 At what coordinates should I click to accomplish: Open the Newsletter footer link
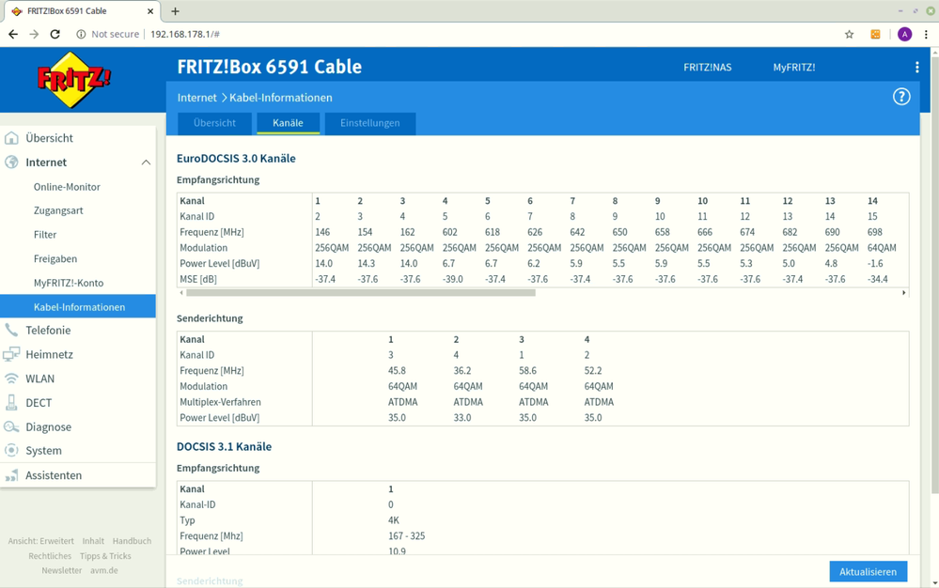[x=62, y=570]
